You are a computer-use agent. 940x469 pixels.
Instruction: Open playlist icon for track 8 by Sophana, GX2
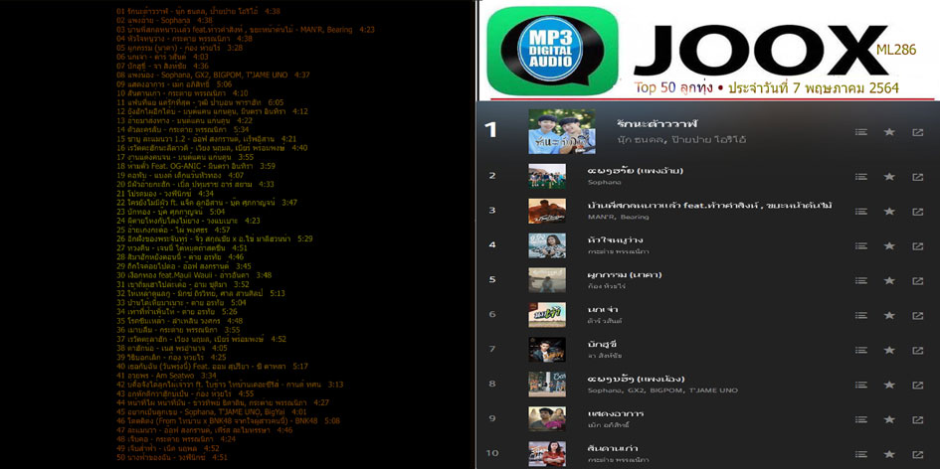point(861,385)
